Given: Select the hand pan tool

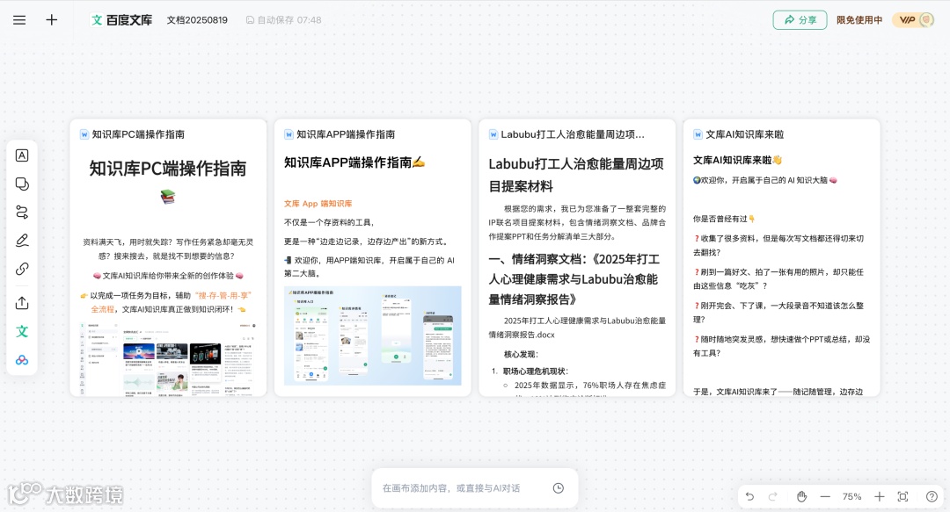Looking at the screenshot, I should click(x=801, y=496).
